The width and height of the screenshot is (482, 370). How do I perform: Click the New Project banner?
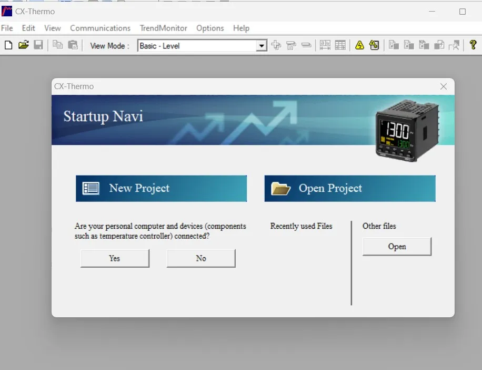pos(161,188)
